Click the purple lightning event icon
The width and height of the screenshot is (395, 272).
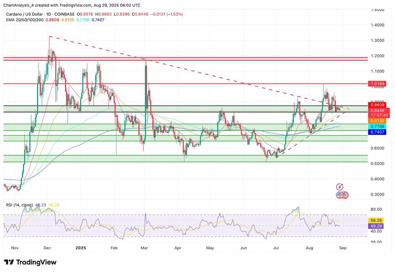coord(340,187)
